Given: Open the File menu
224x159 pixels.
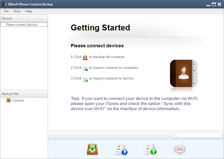Looking at the screenshot, I should (x=6, y=11).
